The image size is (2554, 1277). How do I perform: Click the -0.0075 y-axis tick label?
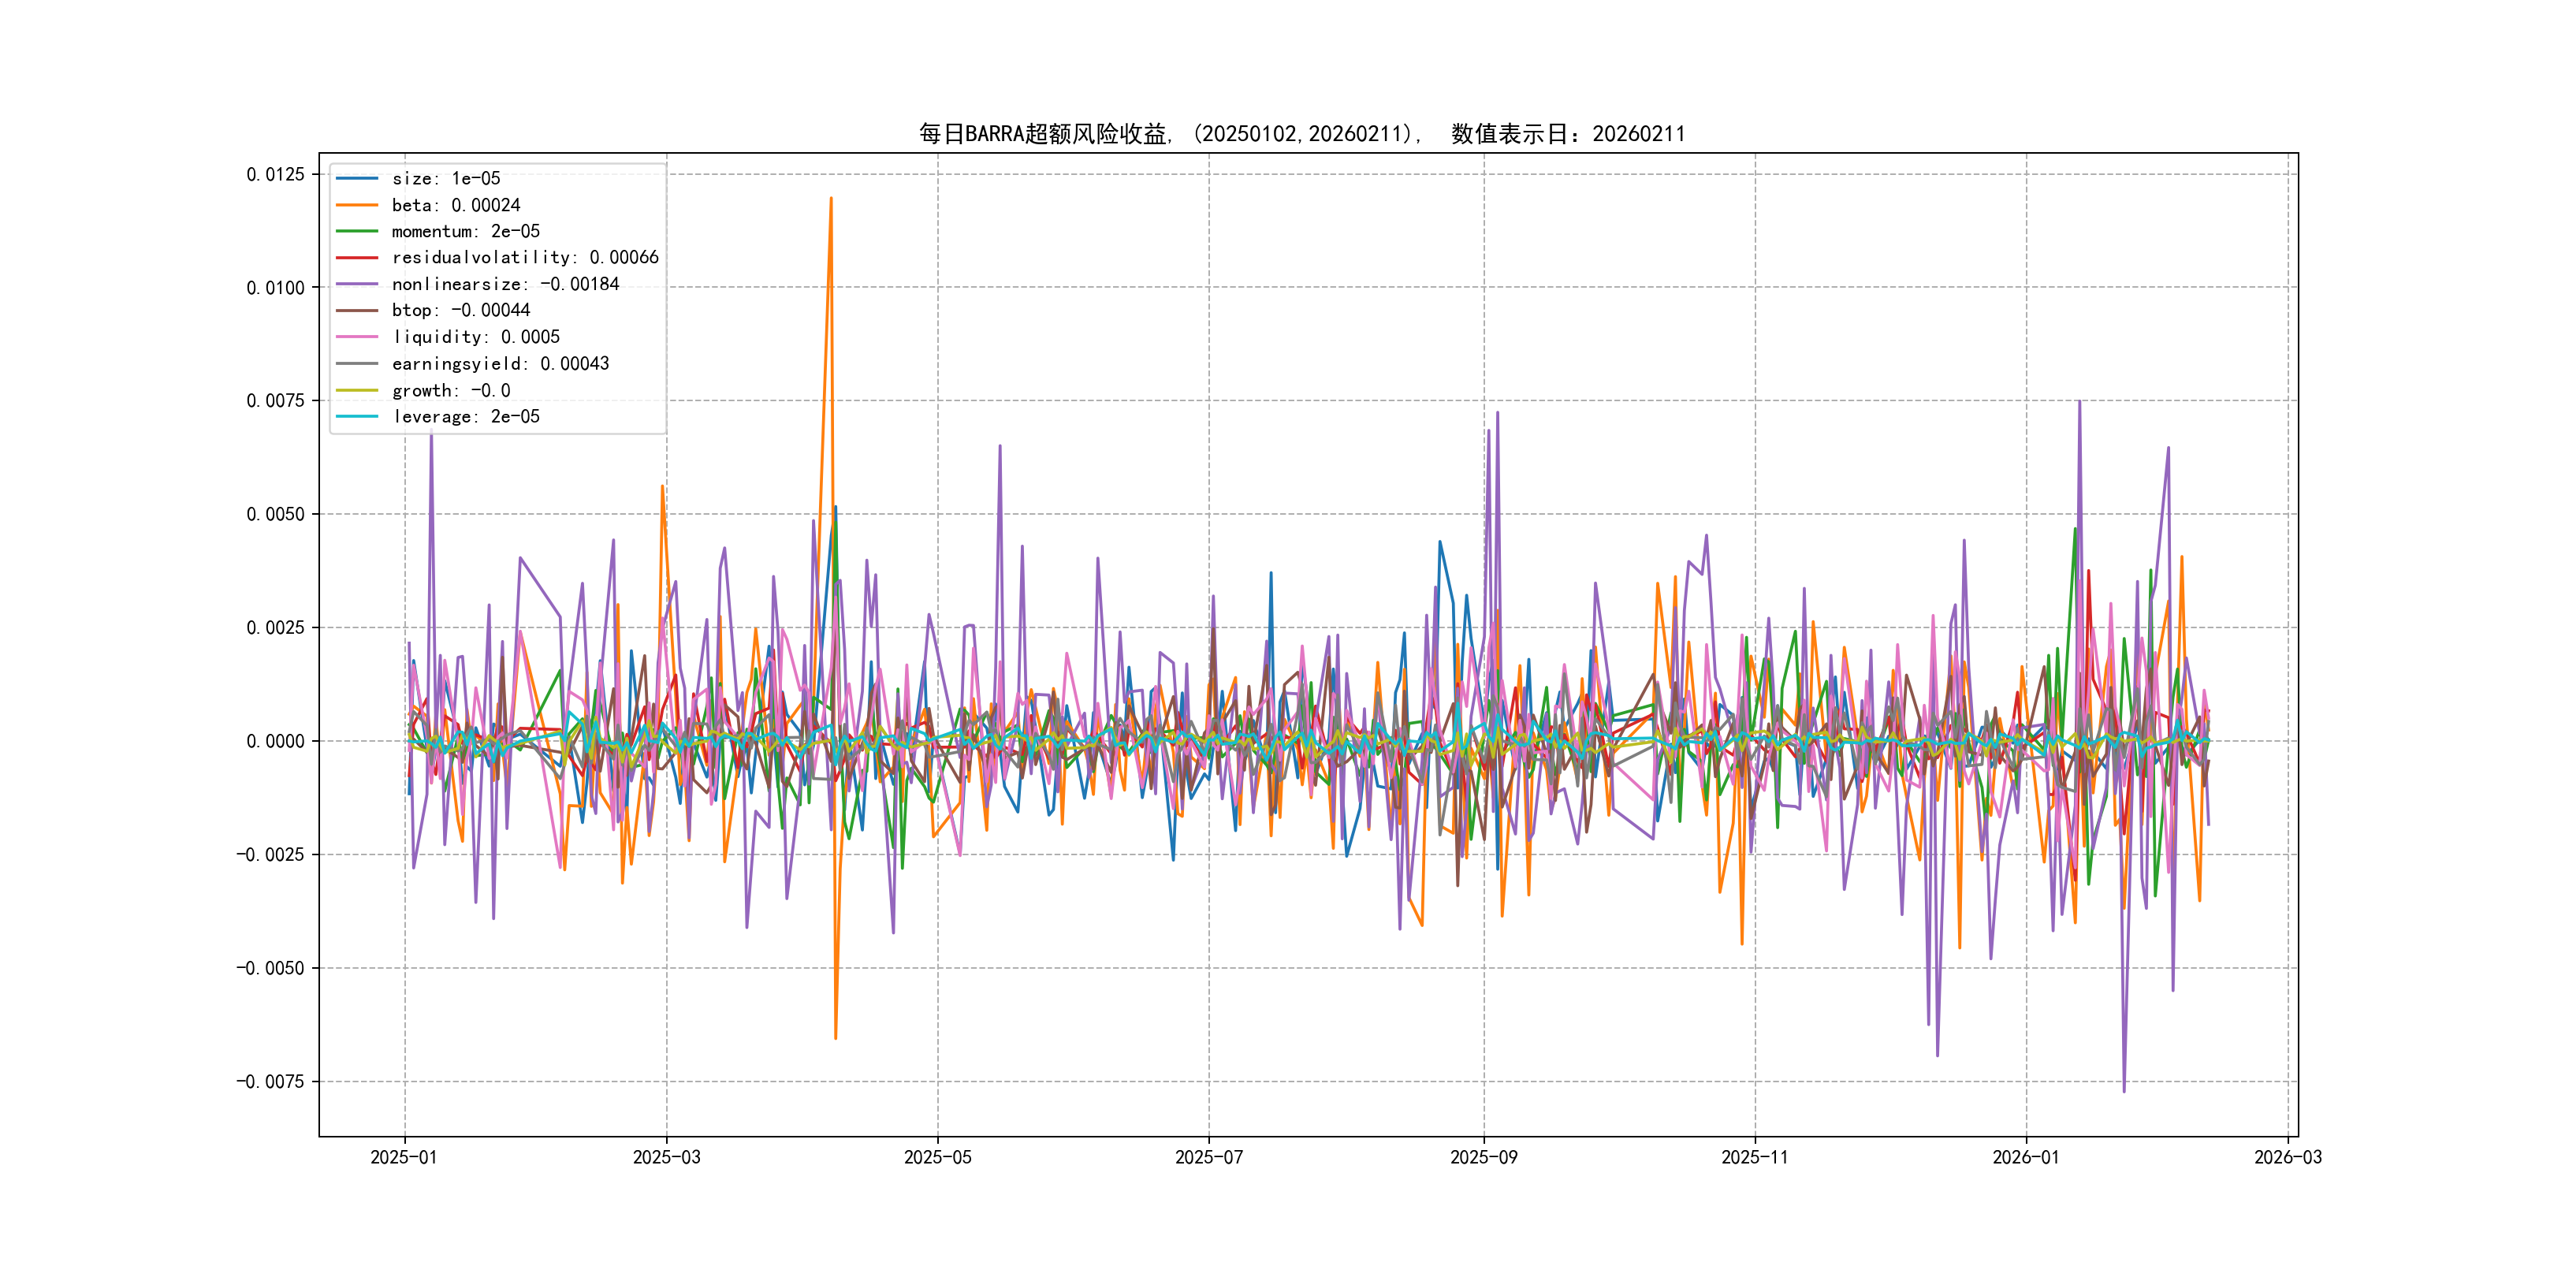tap(270, 1081)
